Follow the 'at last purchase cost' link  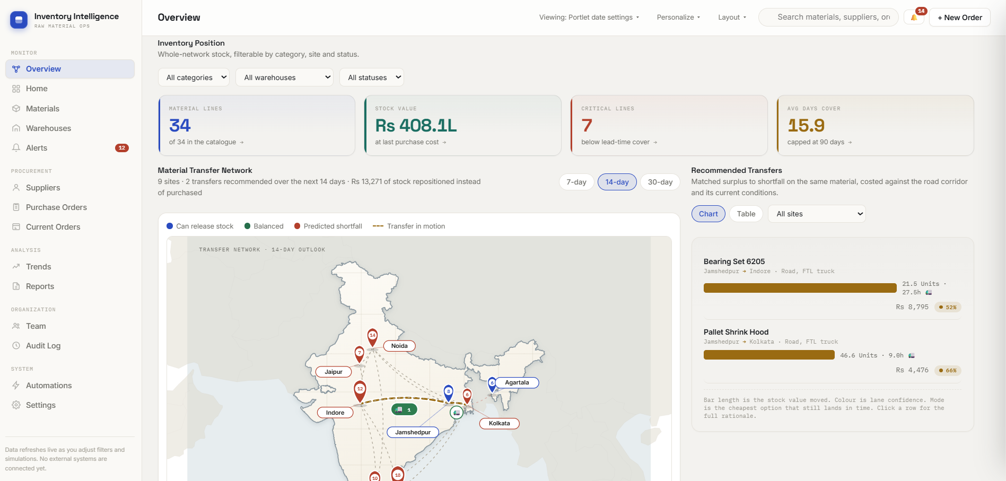(410, 142)
